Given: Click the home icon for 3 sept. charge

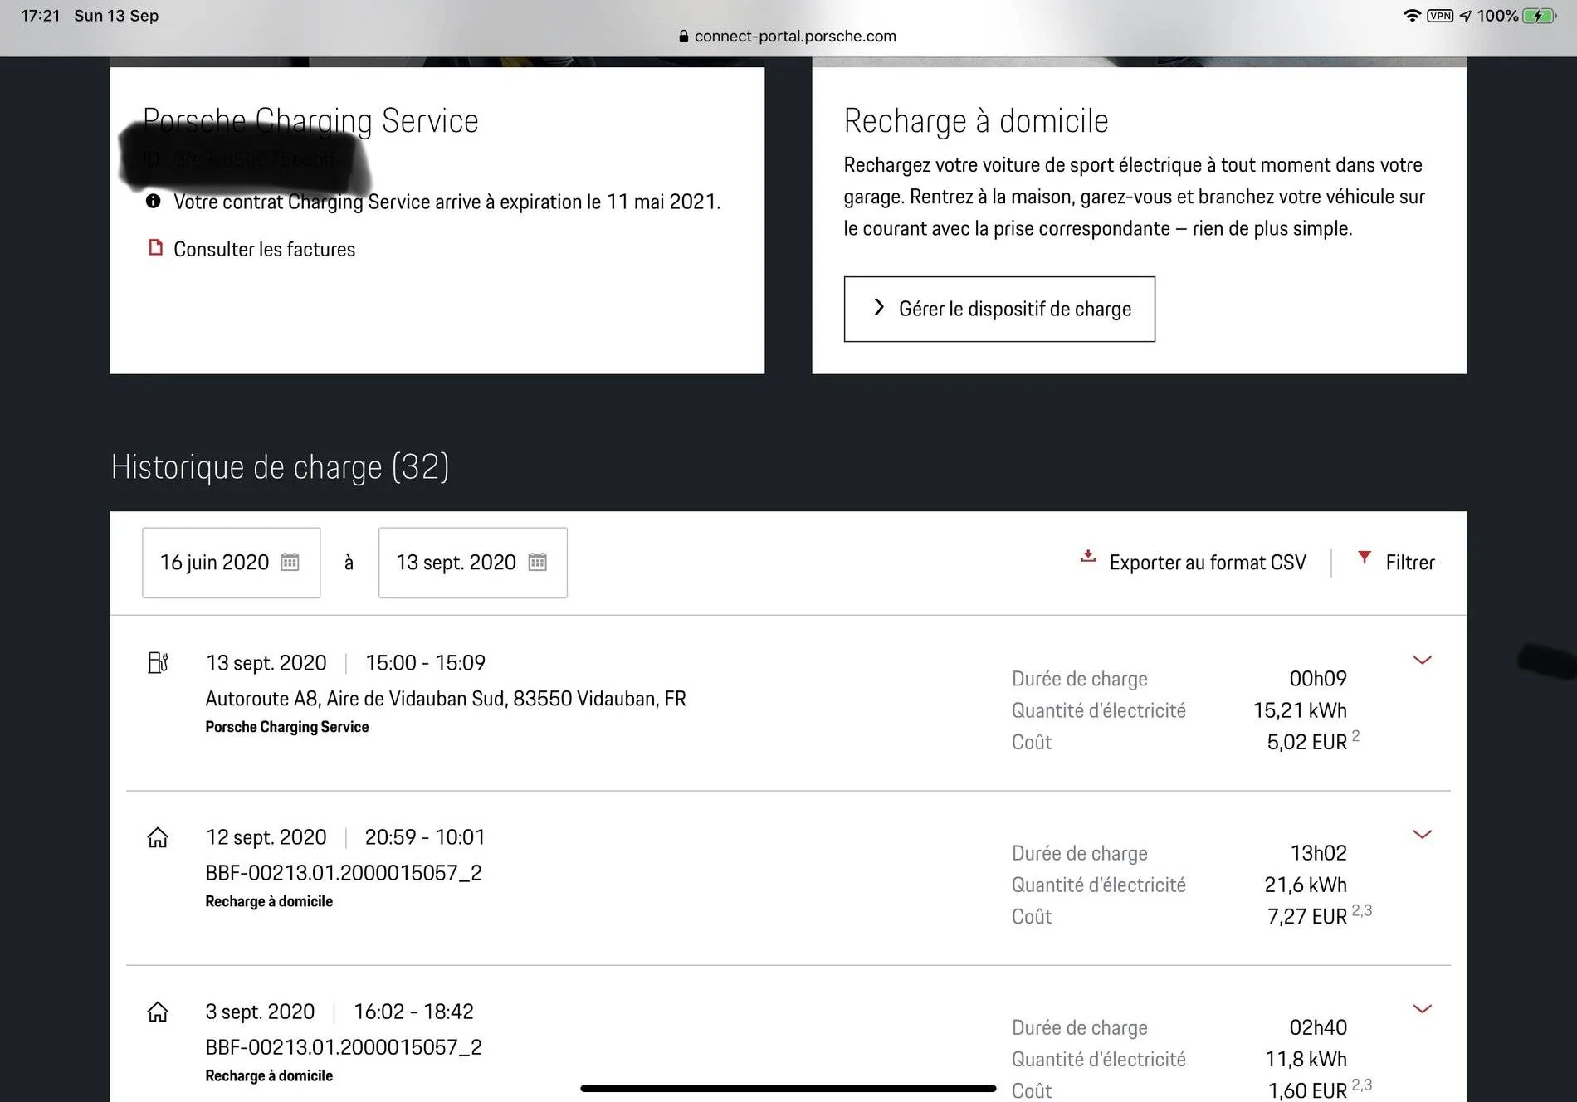Looking at the screenshot, I should (x=158, y=1012).
